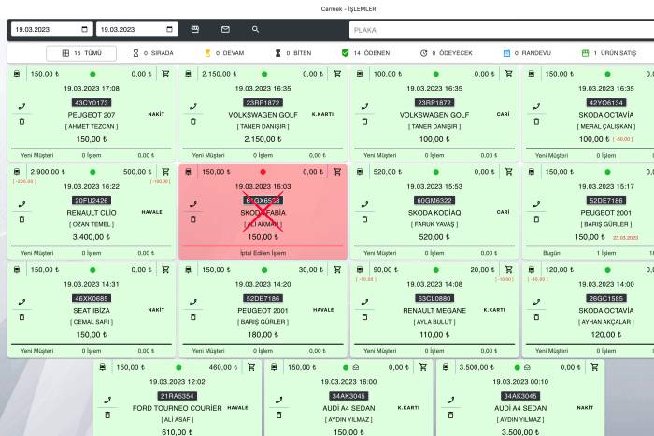The image size is (654, 436).
Task: Filter by 1 ÜRÜN SATIŞ
Action: pos(605,53)
